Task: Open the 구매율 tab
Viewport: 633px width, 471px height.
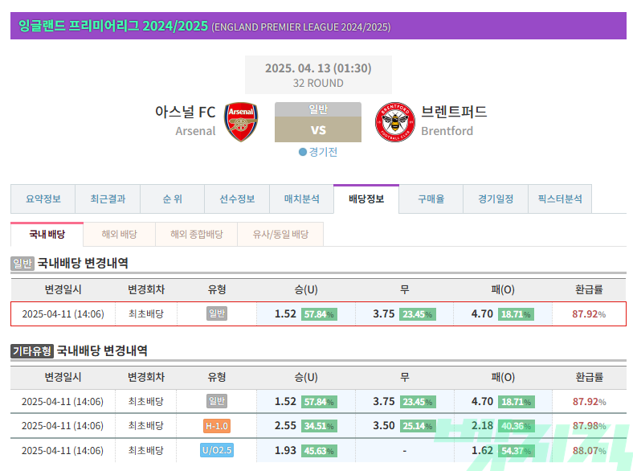Action: pyautogui.click(x=431, y=199)
